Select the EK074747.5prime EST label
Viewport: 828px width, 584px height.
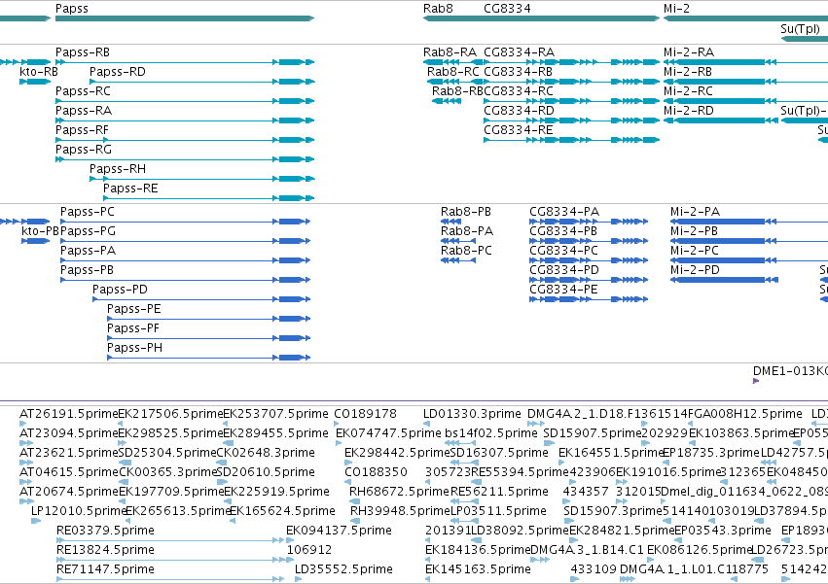tap(388, 433)
